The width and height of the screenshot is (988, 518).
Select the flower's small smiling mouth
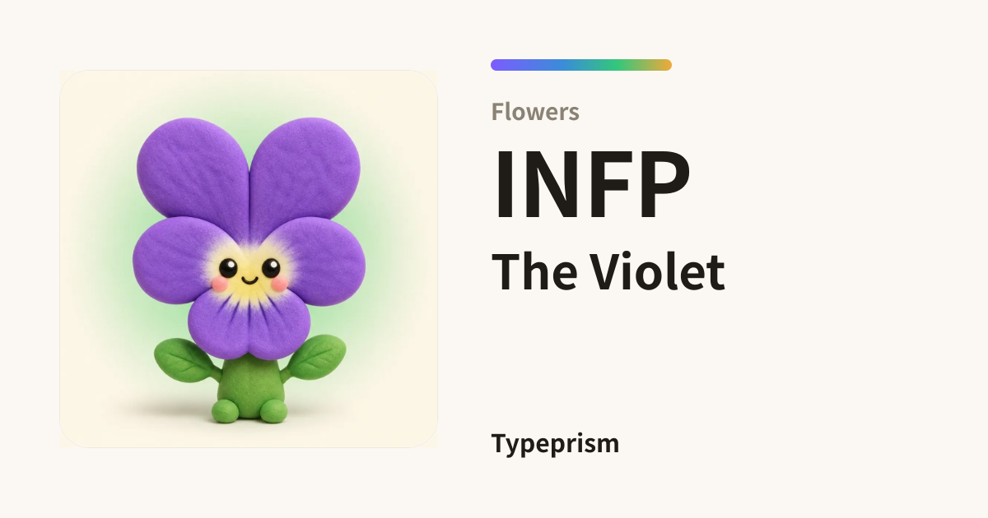click(x=249, y=280)
